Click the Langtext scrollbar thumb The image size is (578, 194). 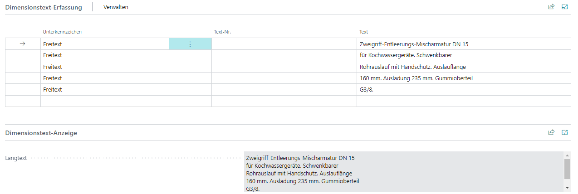[567, 169]
